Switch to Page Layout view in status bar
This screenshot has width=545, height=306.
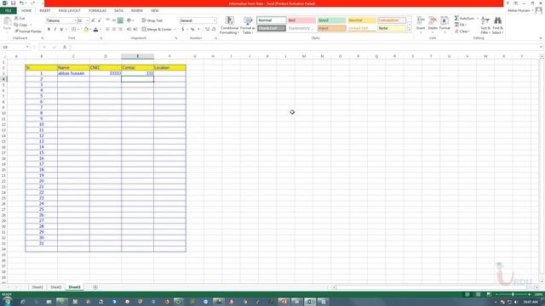(478, 295)
